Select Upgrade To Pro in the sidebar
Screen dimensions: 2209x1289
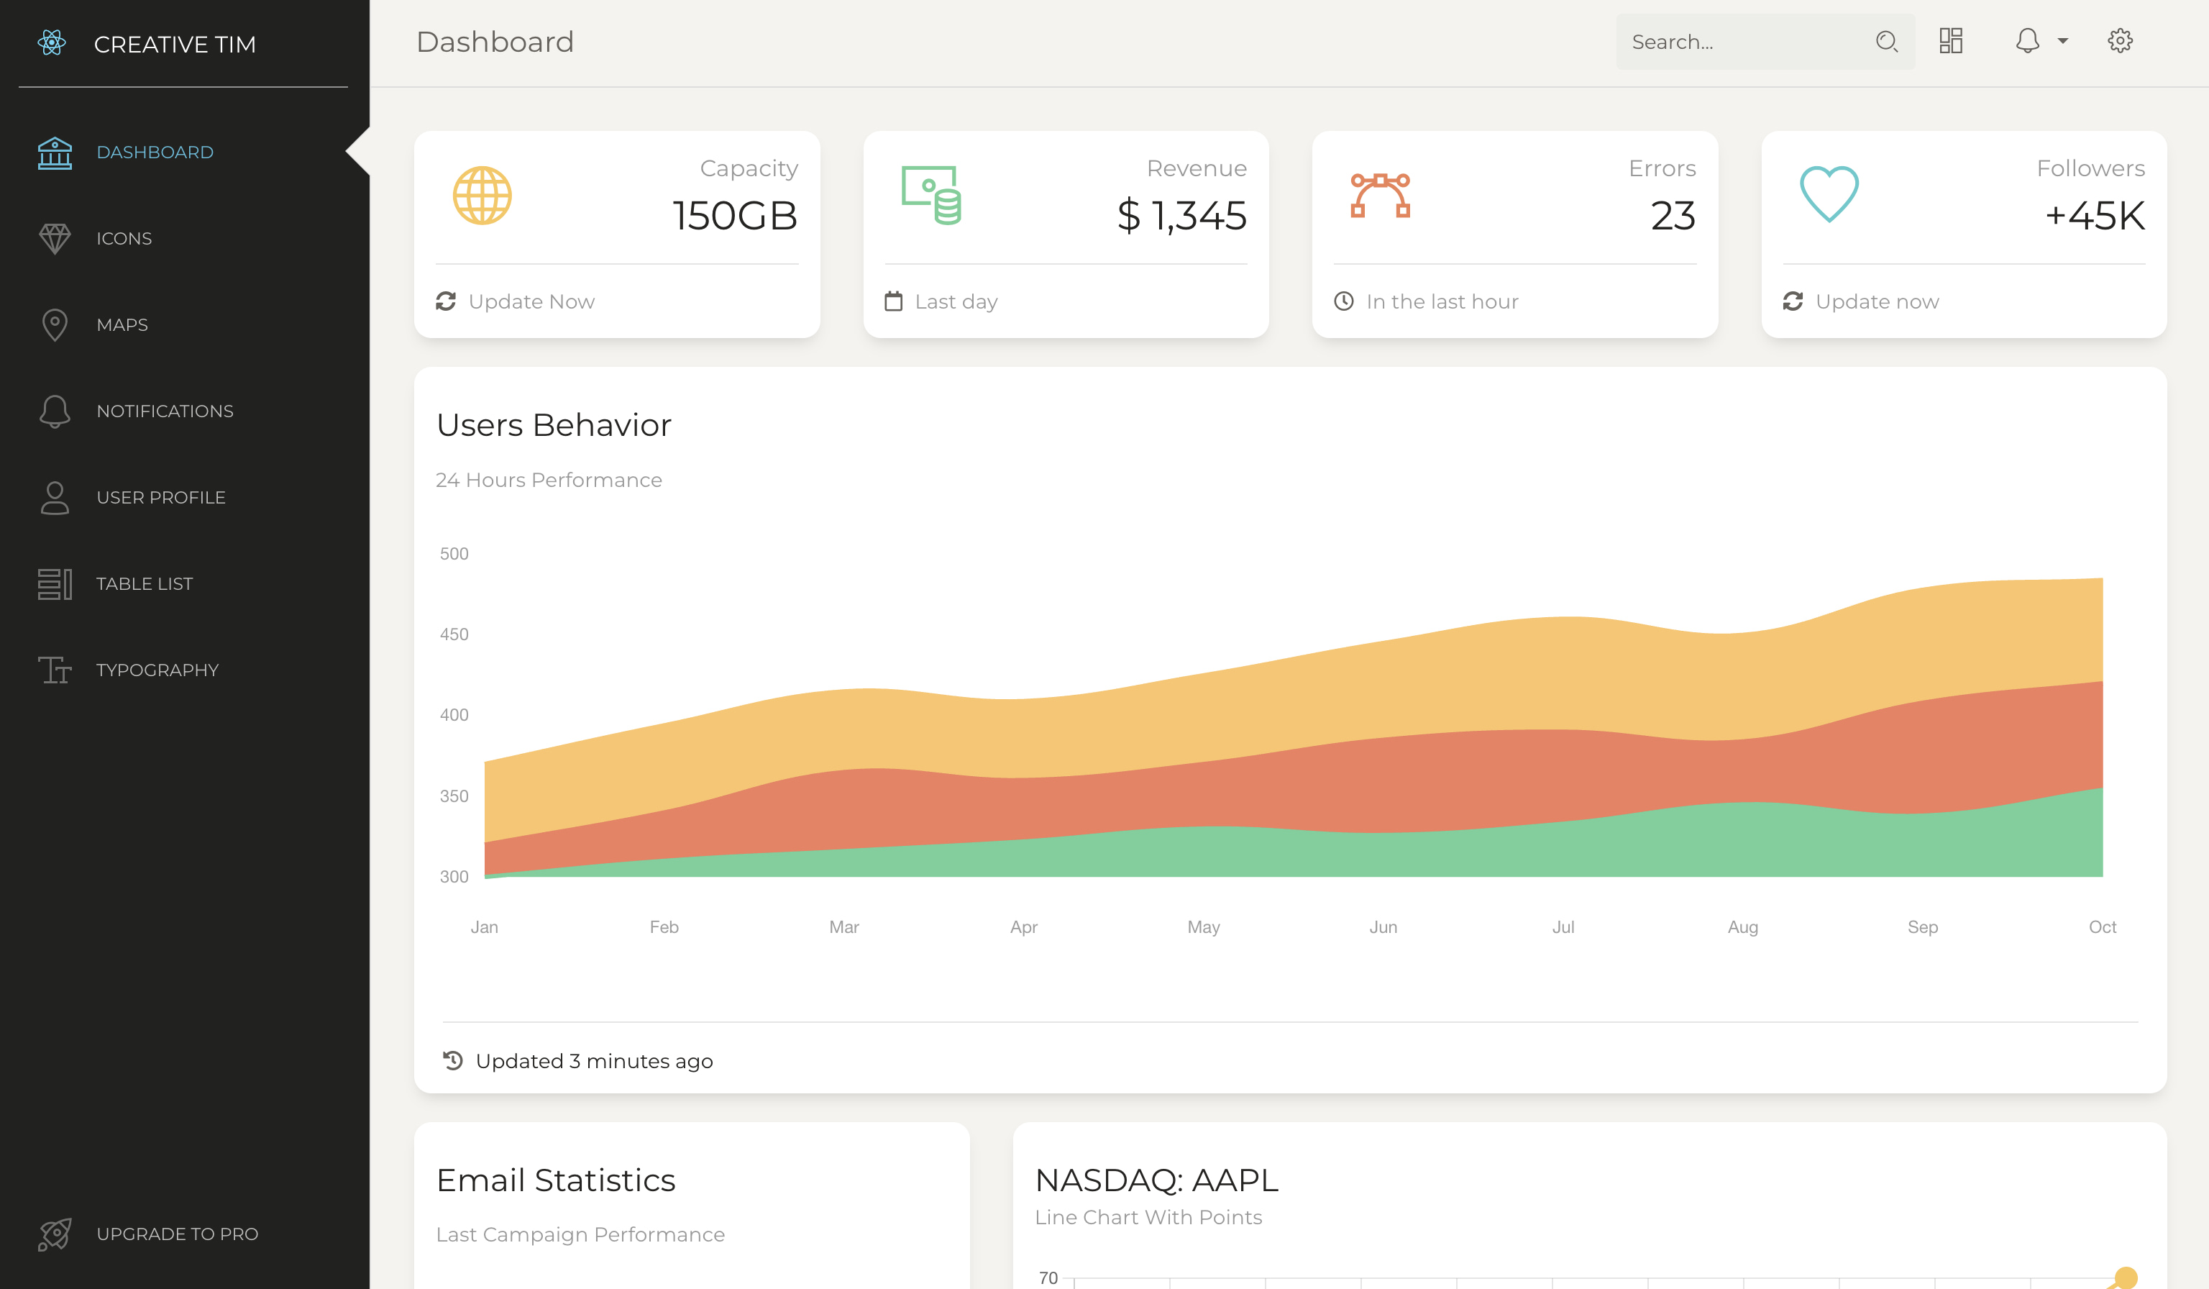pyautogui.click(x=176, y=1233)
